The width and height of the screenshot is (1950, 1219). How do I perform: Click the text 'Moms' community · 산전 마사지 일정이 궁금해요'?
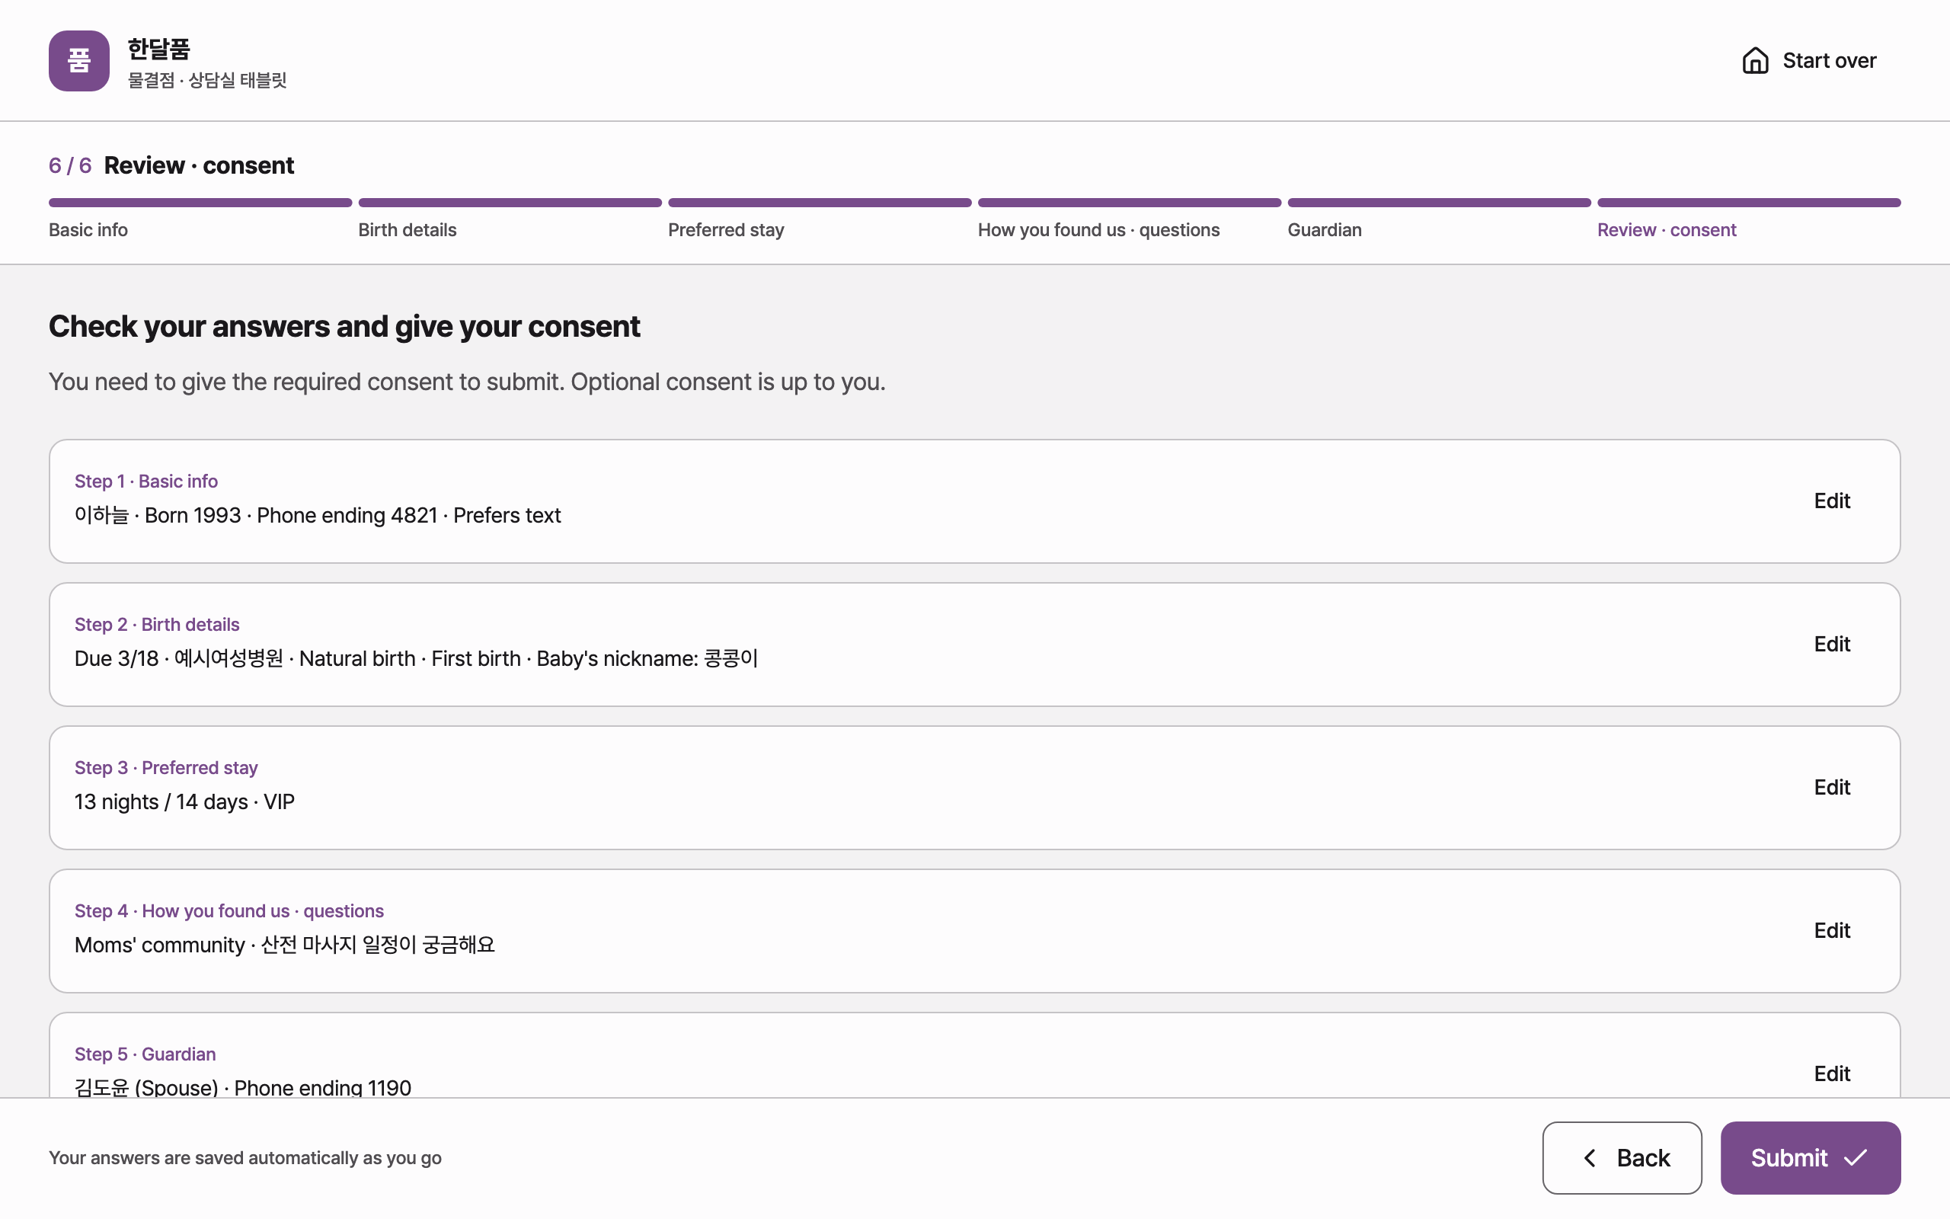click(x=284, y=945)
